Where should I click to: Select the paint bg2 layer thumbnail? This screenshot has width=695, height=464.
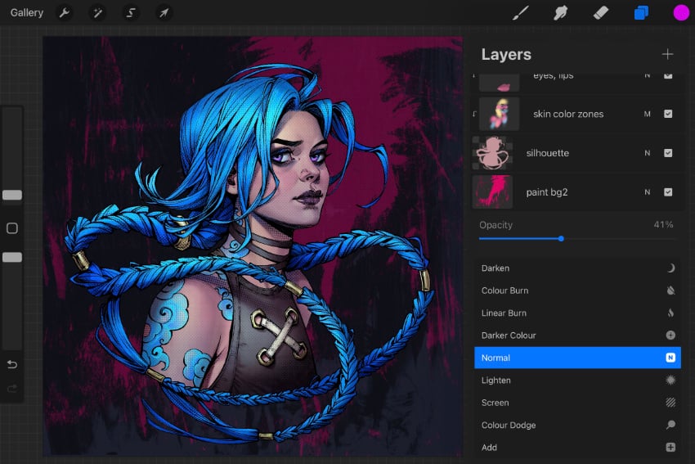(492, 192)
